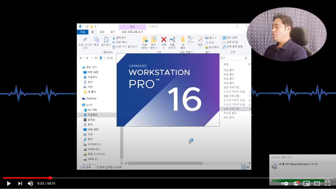This screenshot has height=189, width=336.
Task: Click 선택 영역 반전
Action: pyautogui.click(x=232, y=47)
